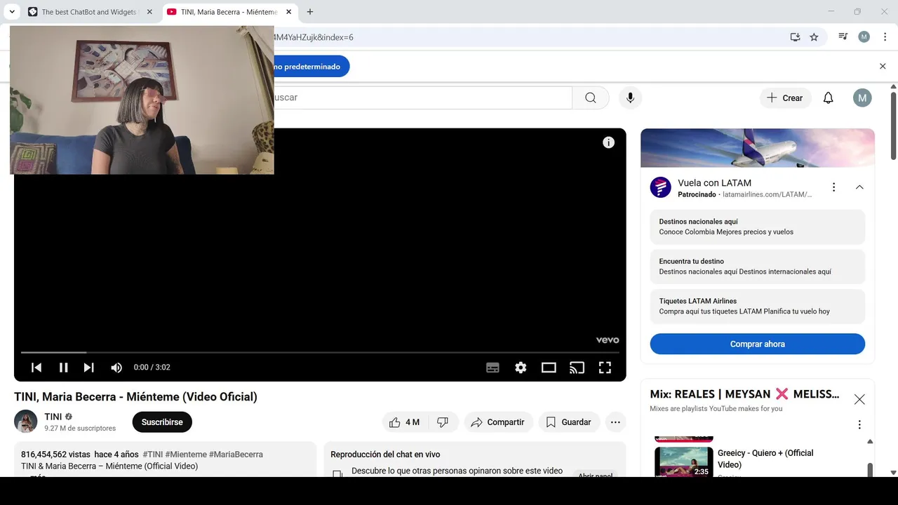Close the Mix playlist panel
This screenshot has height=505, width=898.
click(x=859, y=399)
